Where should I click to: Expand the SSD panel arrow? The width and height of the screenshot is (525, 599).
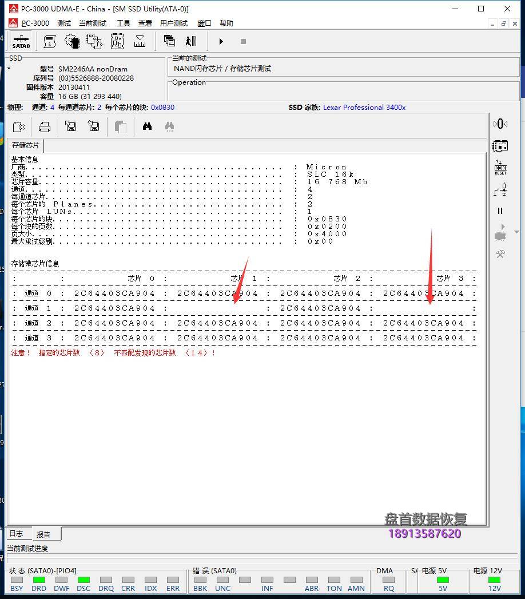(x=9, y=69)
